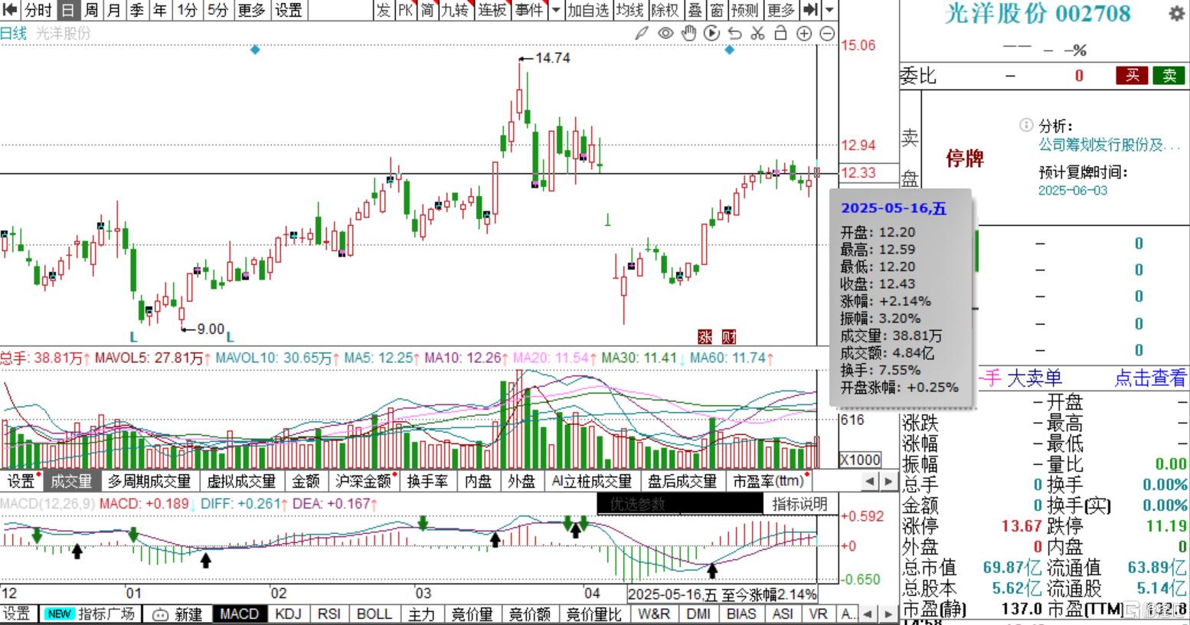Open the dropdown arrow at the toolbar's far right
This screenshot has width=1190, height=625.
point(829,10)
